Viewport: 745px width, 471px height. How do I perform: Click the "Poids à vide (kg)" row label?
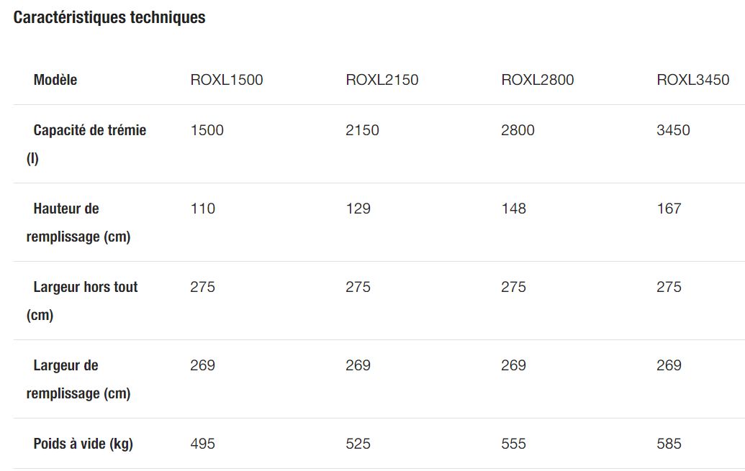[x=83, y=444]
